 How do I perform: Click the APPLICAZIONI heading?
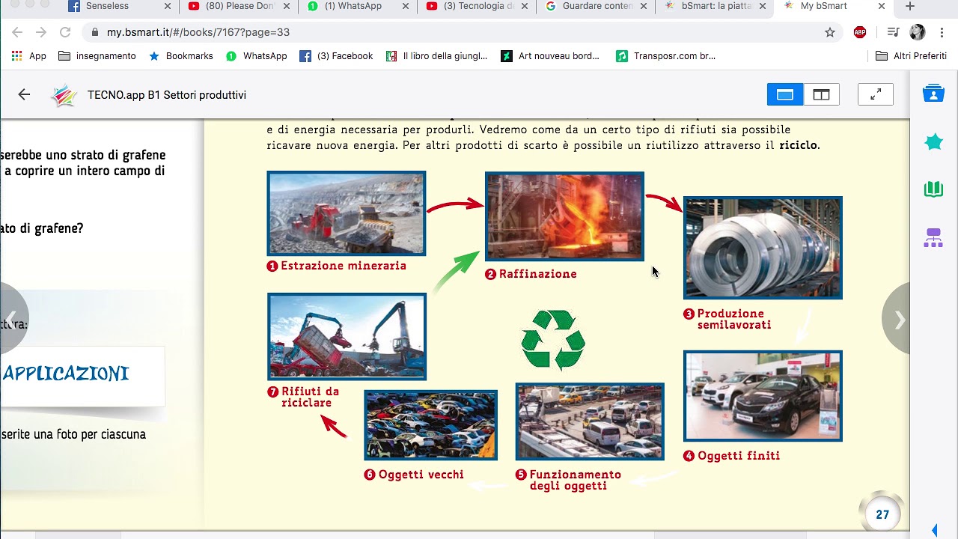[66, 373]
